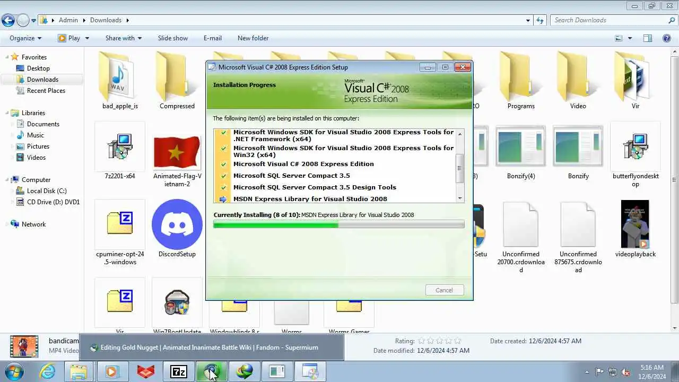
Task: Select the Win7BootUpdater file icon
Action: pos(177,302)
